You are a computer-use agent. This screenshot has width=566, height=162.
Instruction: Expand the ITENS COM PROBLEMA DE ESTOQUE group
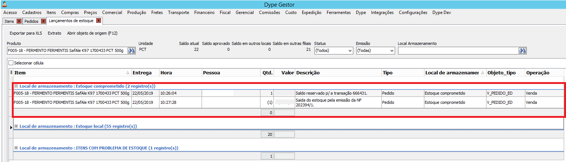pyautogui.click(x=16, y=148)
